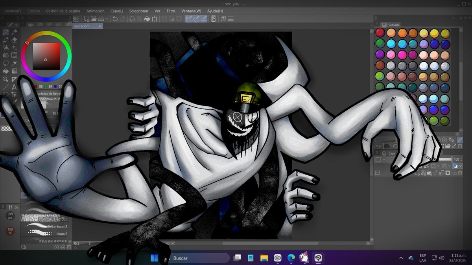Open the Ventana(W) menu

[x=191, y=11]
